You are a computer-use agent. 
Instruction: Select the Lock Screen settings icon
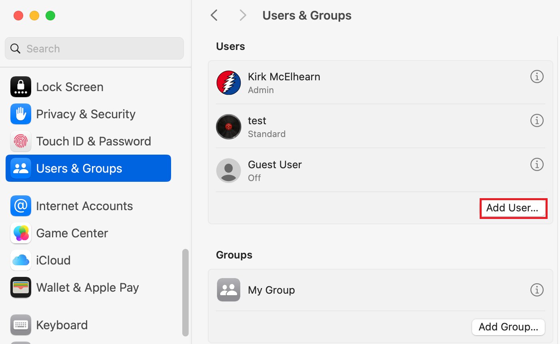[x=20, y=87]
